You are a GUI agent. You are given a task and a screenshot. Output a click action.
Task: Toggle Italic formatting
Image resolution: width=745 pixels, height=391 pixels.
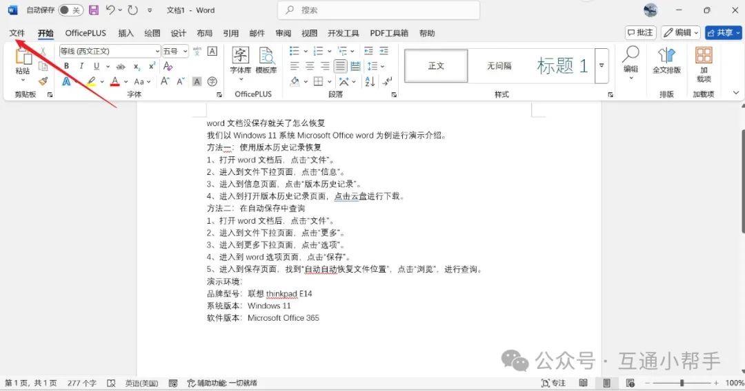point(81,66)
